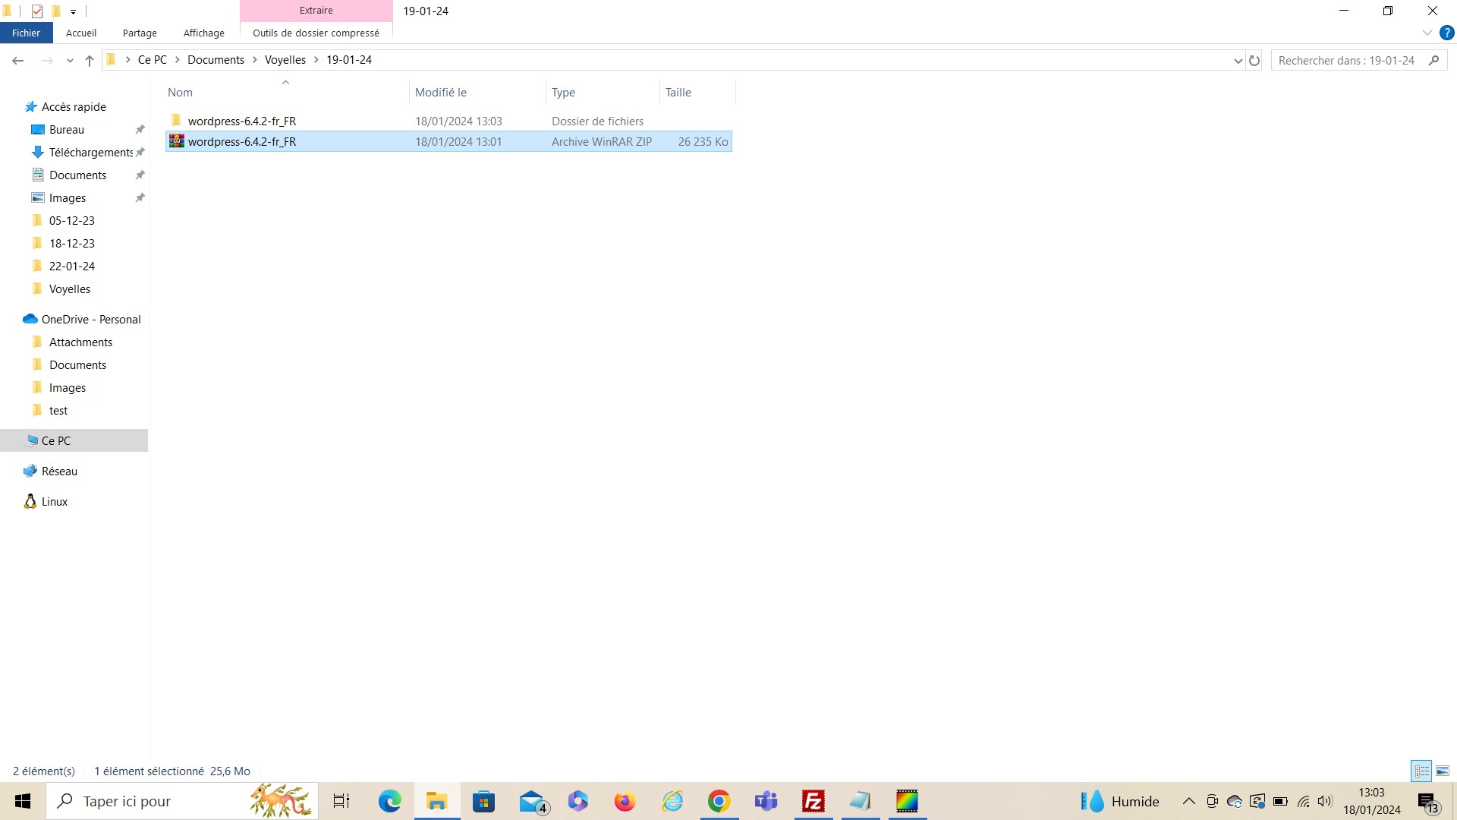Click the Extraire contextual tab header
Screen dimensions: 1457x820
pyautogui.click(x=316, y=11)
